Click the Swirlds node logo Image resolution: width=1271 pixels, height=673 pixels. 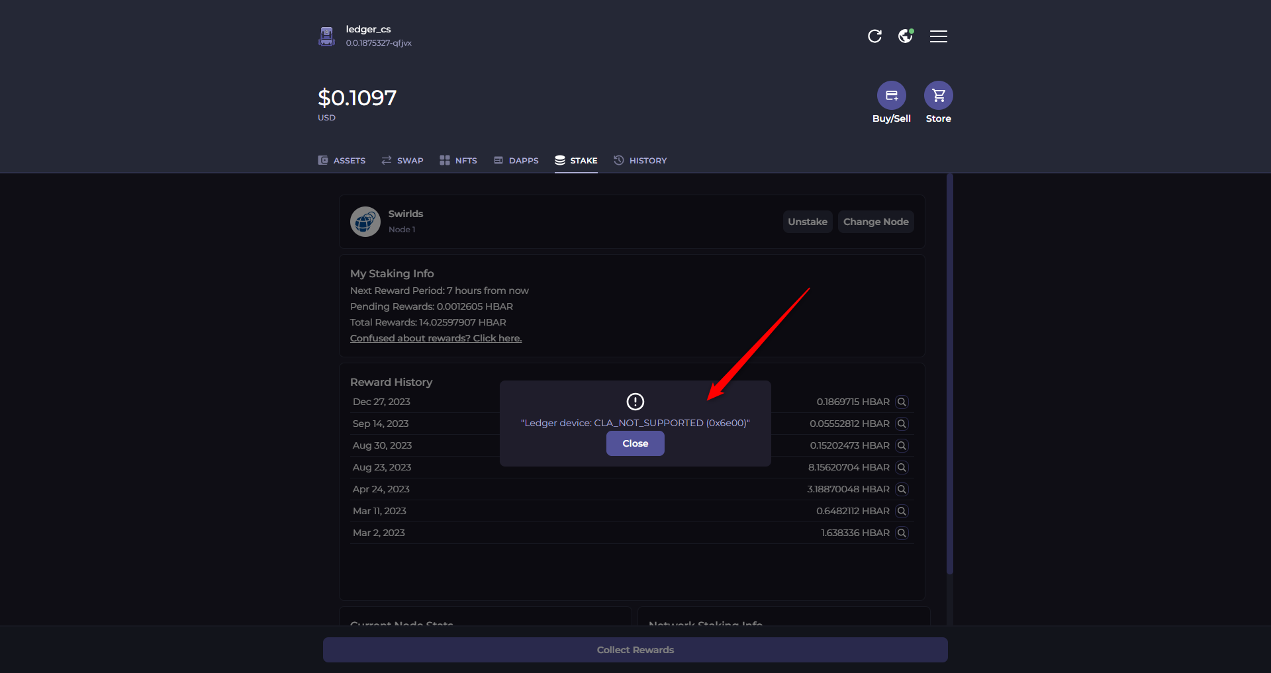[365, 222]
